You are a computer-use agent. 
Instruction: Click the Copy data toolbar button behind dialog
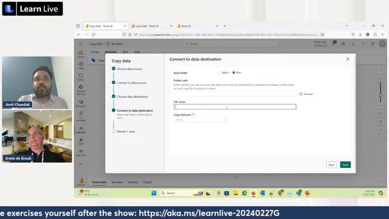coord(98,60)
